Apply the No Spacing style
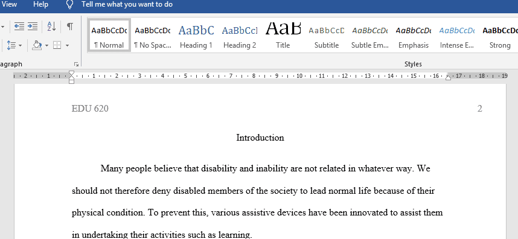Viewport: 518px width, 239px height. 153,36
